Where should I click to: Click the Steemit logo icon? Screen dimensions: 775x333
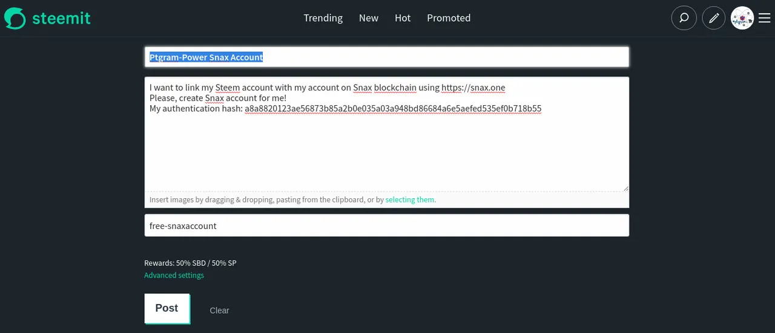pos(15,18)
